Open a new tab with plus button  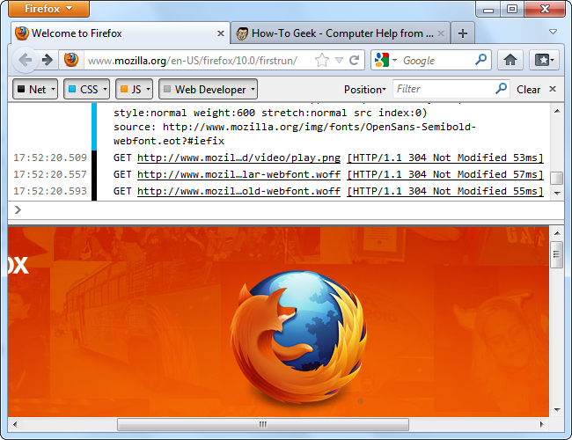pyautogui.click(x=463, y=33)
